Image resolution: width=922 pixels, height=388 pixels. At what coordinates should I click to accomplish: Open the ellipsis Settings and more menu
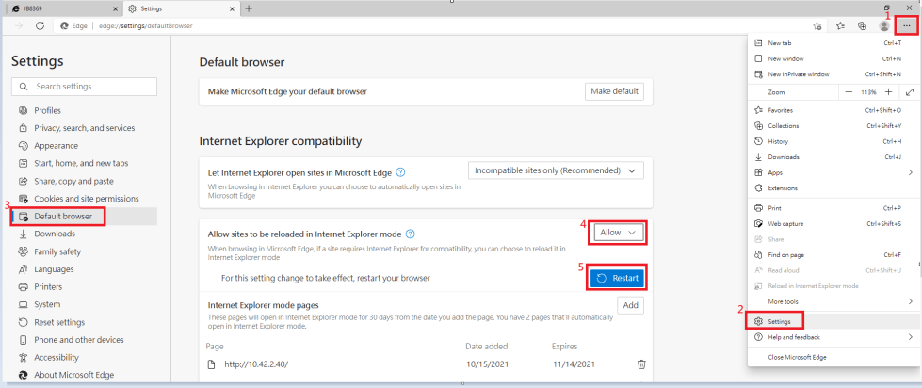(x=905, y=25)
